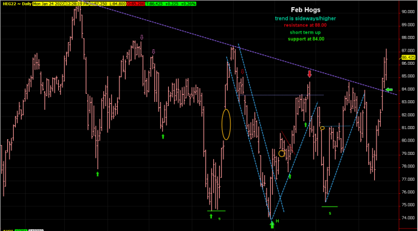Image resolution: width=418 pixels, height=231 pixels.
Task: Select the small orange ellipse near 81.000
Action: tap(323, 128)
